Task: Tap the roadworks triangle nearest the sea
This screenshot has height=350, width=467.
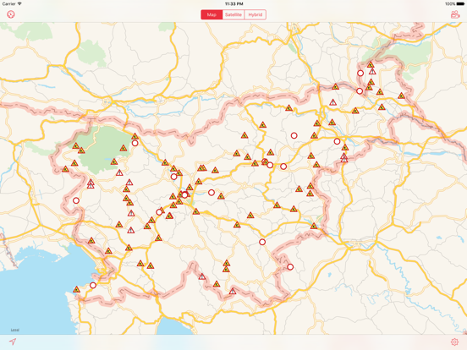Action: tap(76, 289)
